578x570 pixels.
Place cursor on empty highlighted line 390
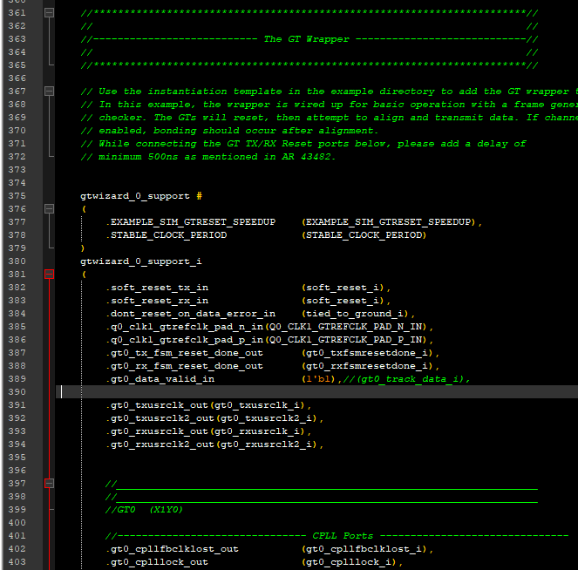coord(317,392)
